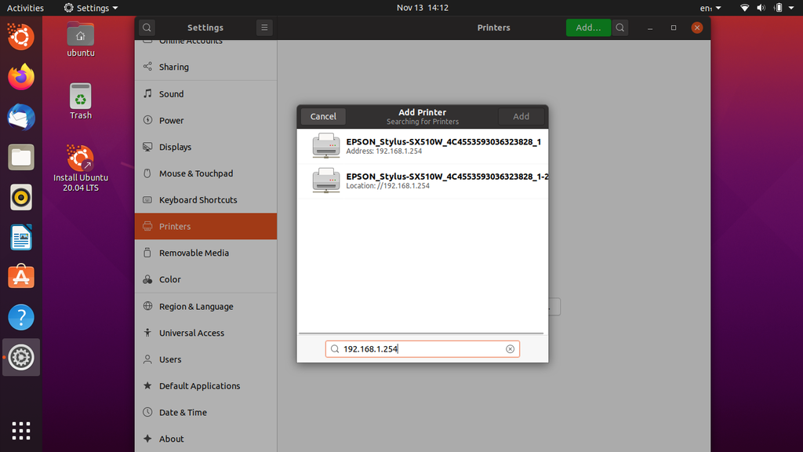
Task: Go to Date & Time settings
Action: point(206,413)
